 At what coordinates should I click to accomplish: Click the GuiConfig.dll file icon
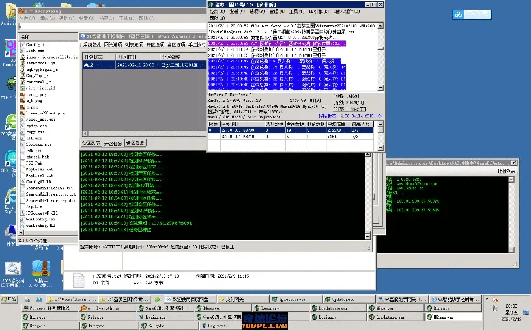(22, 226)
